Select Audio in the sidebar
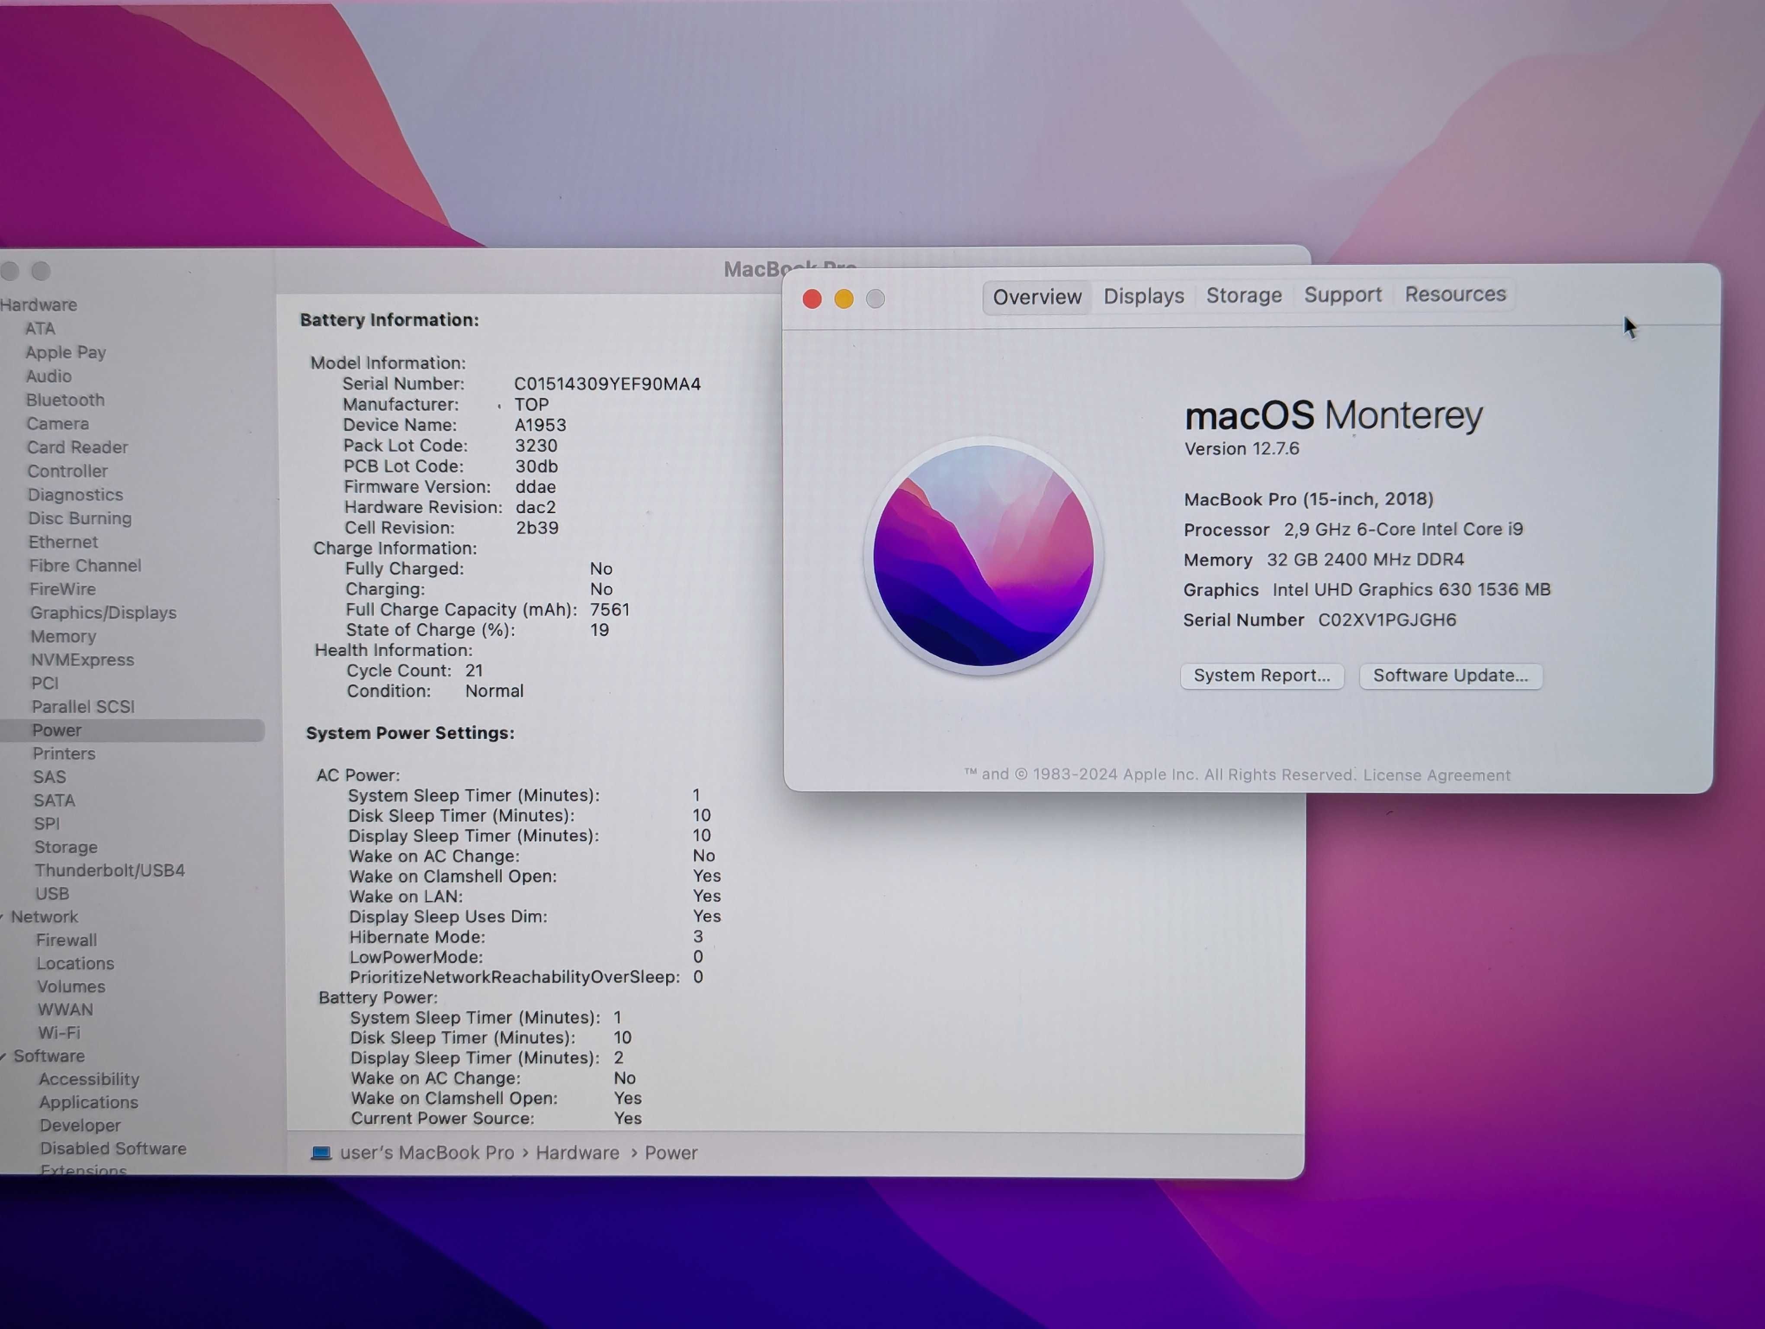The width and height of the screenshot is (1765, 1329). [49, 376]
